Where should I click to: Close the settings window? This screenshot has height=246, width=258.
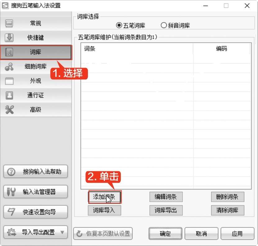coord(247,6)
